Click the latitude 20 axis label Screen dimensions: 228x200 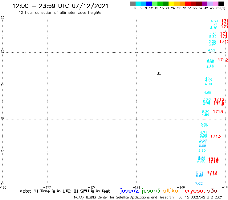tap(2, 18)
